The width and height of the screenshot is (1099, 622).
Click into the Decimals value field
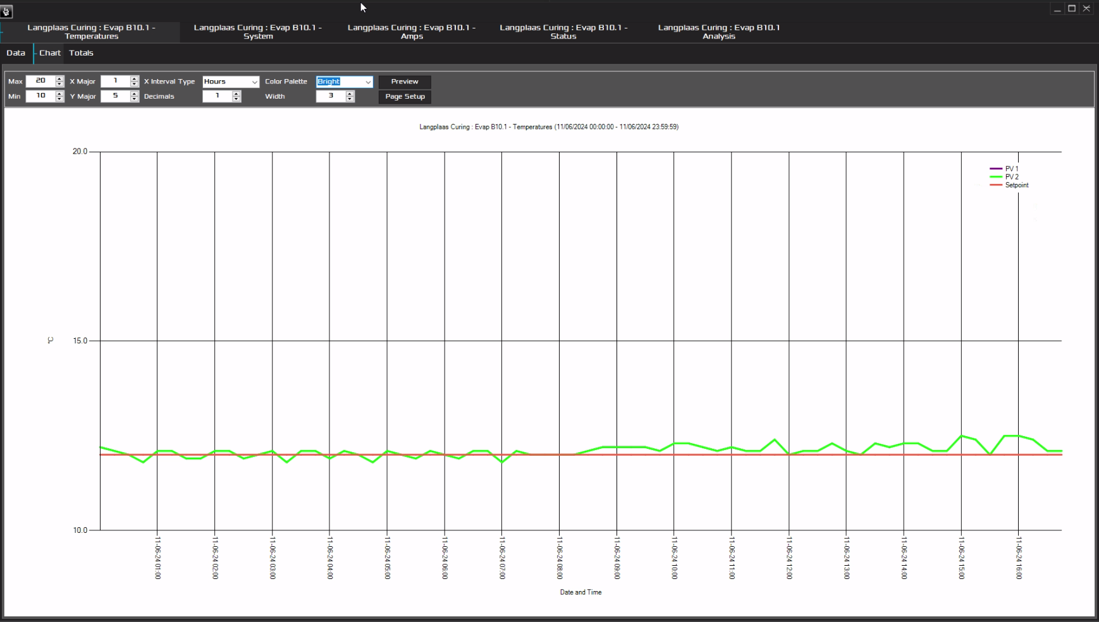[217, 96]
